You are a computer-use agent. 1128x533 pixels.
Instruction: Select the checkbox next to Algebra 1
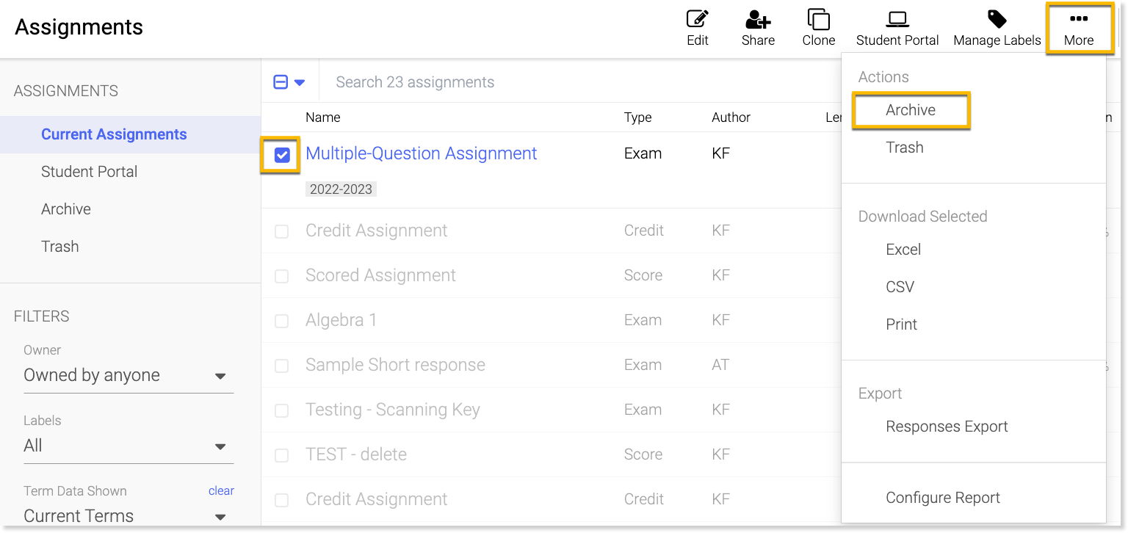coord(281,320)
